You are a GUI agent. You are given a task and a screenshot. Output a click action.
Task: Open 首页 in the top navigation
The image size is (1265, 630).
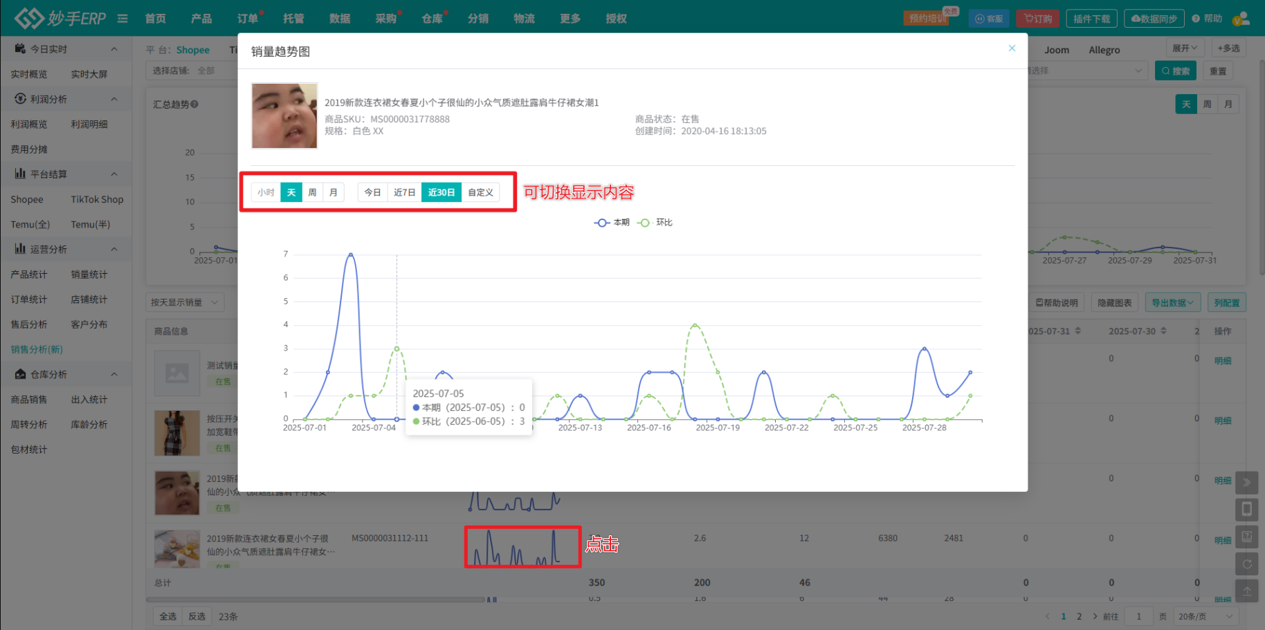click(156, 19)
